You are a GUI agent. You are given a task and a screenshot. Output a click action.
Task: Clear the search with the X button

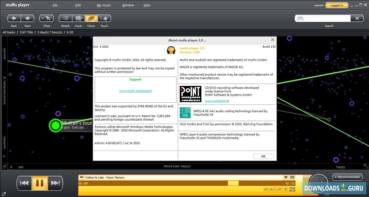(x=357, y=18)
